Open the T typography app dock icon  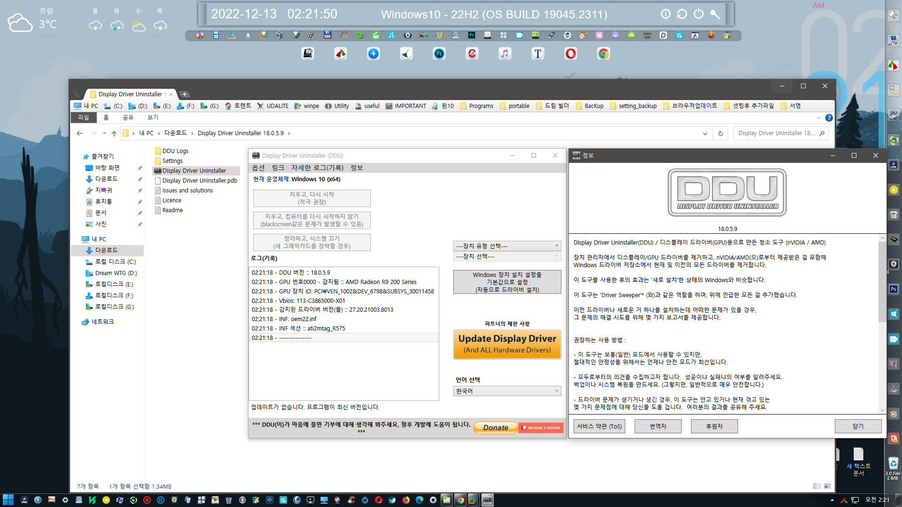tap(537, 54)
